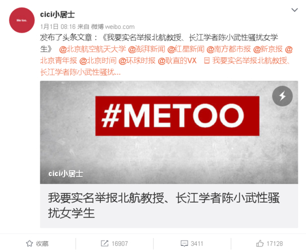Open mention @北京航空航天大学

point(92,49)
